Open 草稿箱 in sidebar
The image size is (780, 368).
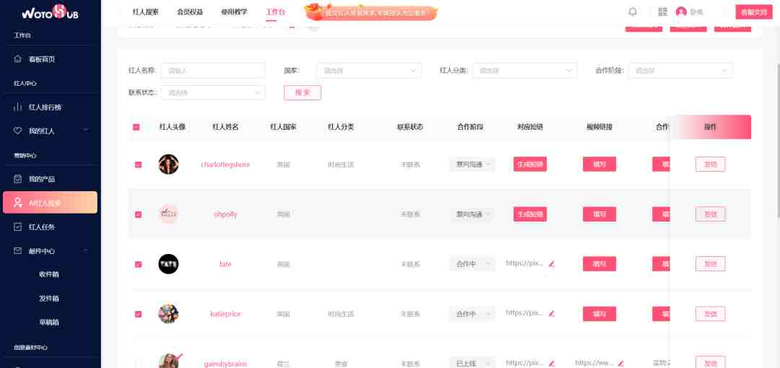49,323
